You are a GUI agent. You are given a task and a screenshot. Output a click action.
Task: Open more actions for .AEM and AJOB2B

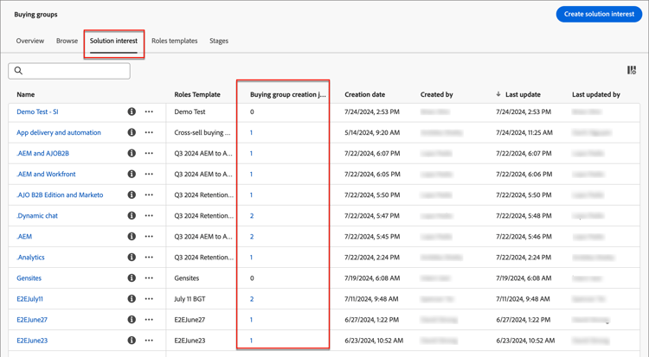pos(149,153)
